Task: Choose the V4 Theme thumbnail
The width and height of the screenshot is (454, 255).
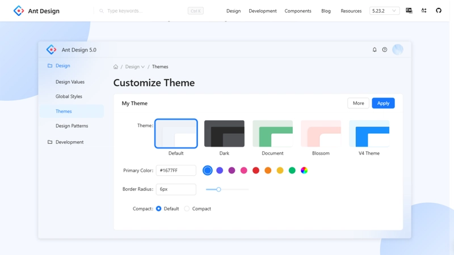Action: [x=369, y=134]
